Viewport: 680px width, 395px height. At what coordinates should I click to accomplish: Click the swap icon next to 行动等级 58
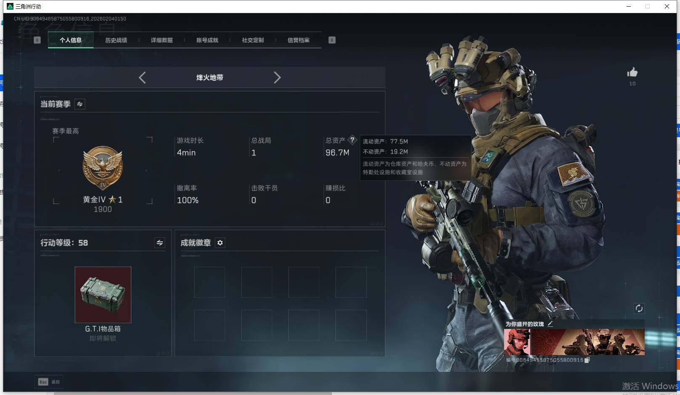[159, 243]
